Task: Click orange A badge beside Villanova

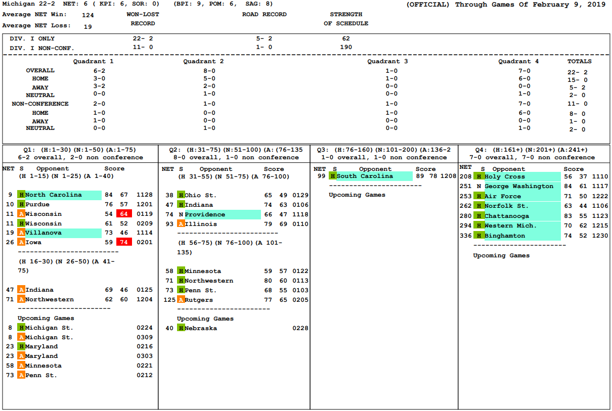Action: click(x=21, y=233)
